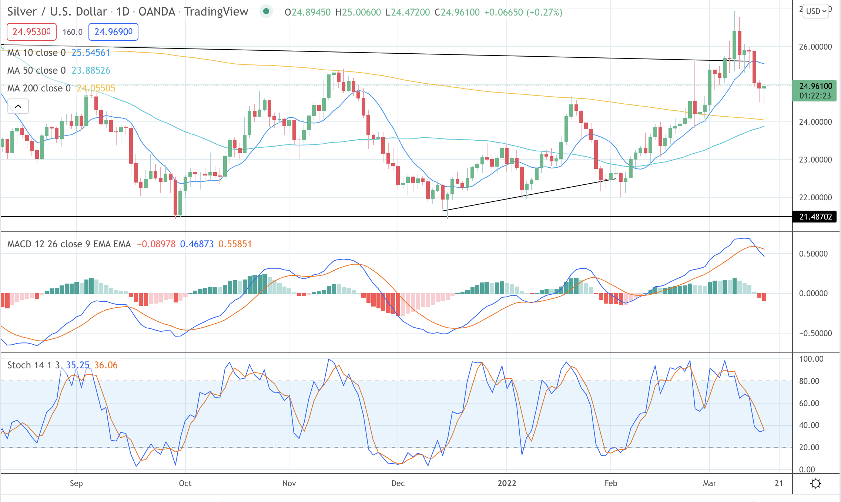Click the Stoch value 35.25

pyautogui.click(x=78, y=365)
